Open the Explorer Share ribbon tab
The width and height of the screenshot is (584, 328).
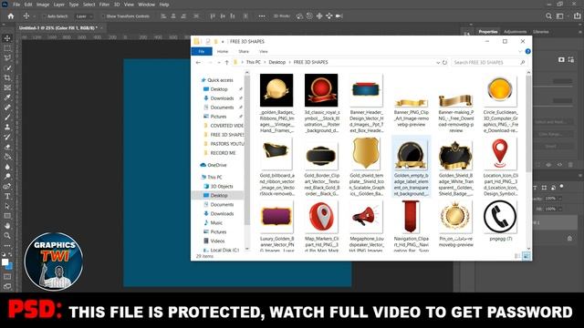pos(244,51)
